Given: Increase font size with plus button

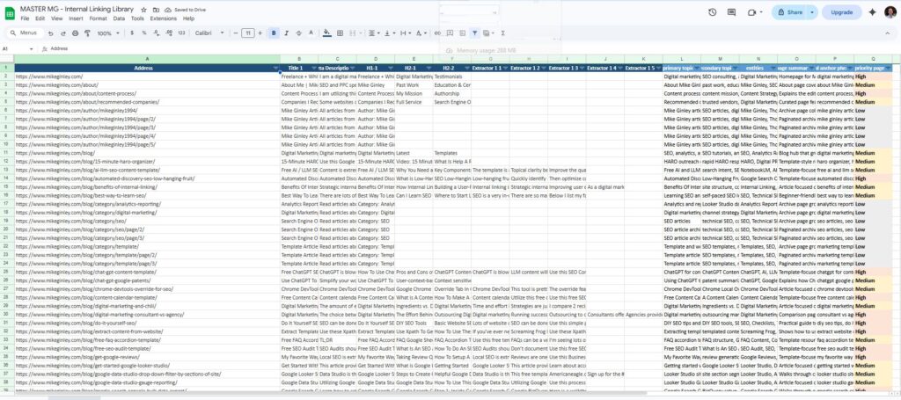Looking at the screenshot, I should pos(260,33).
